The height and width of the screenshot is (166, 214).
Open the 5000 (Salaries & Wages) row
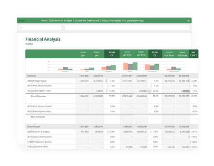pos(112,132)
